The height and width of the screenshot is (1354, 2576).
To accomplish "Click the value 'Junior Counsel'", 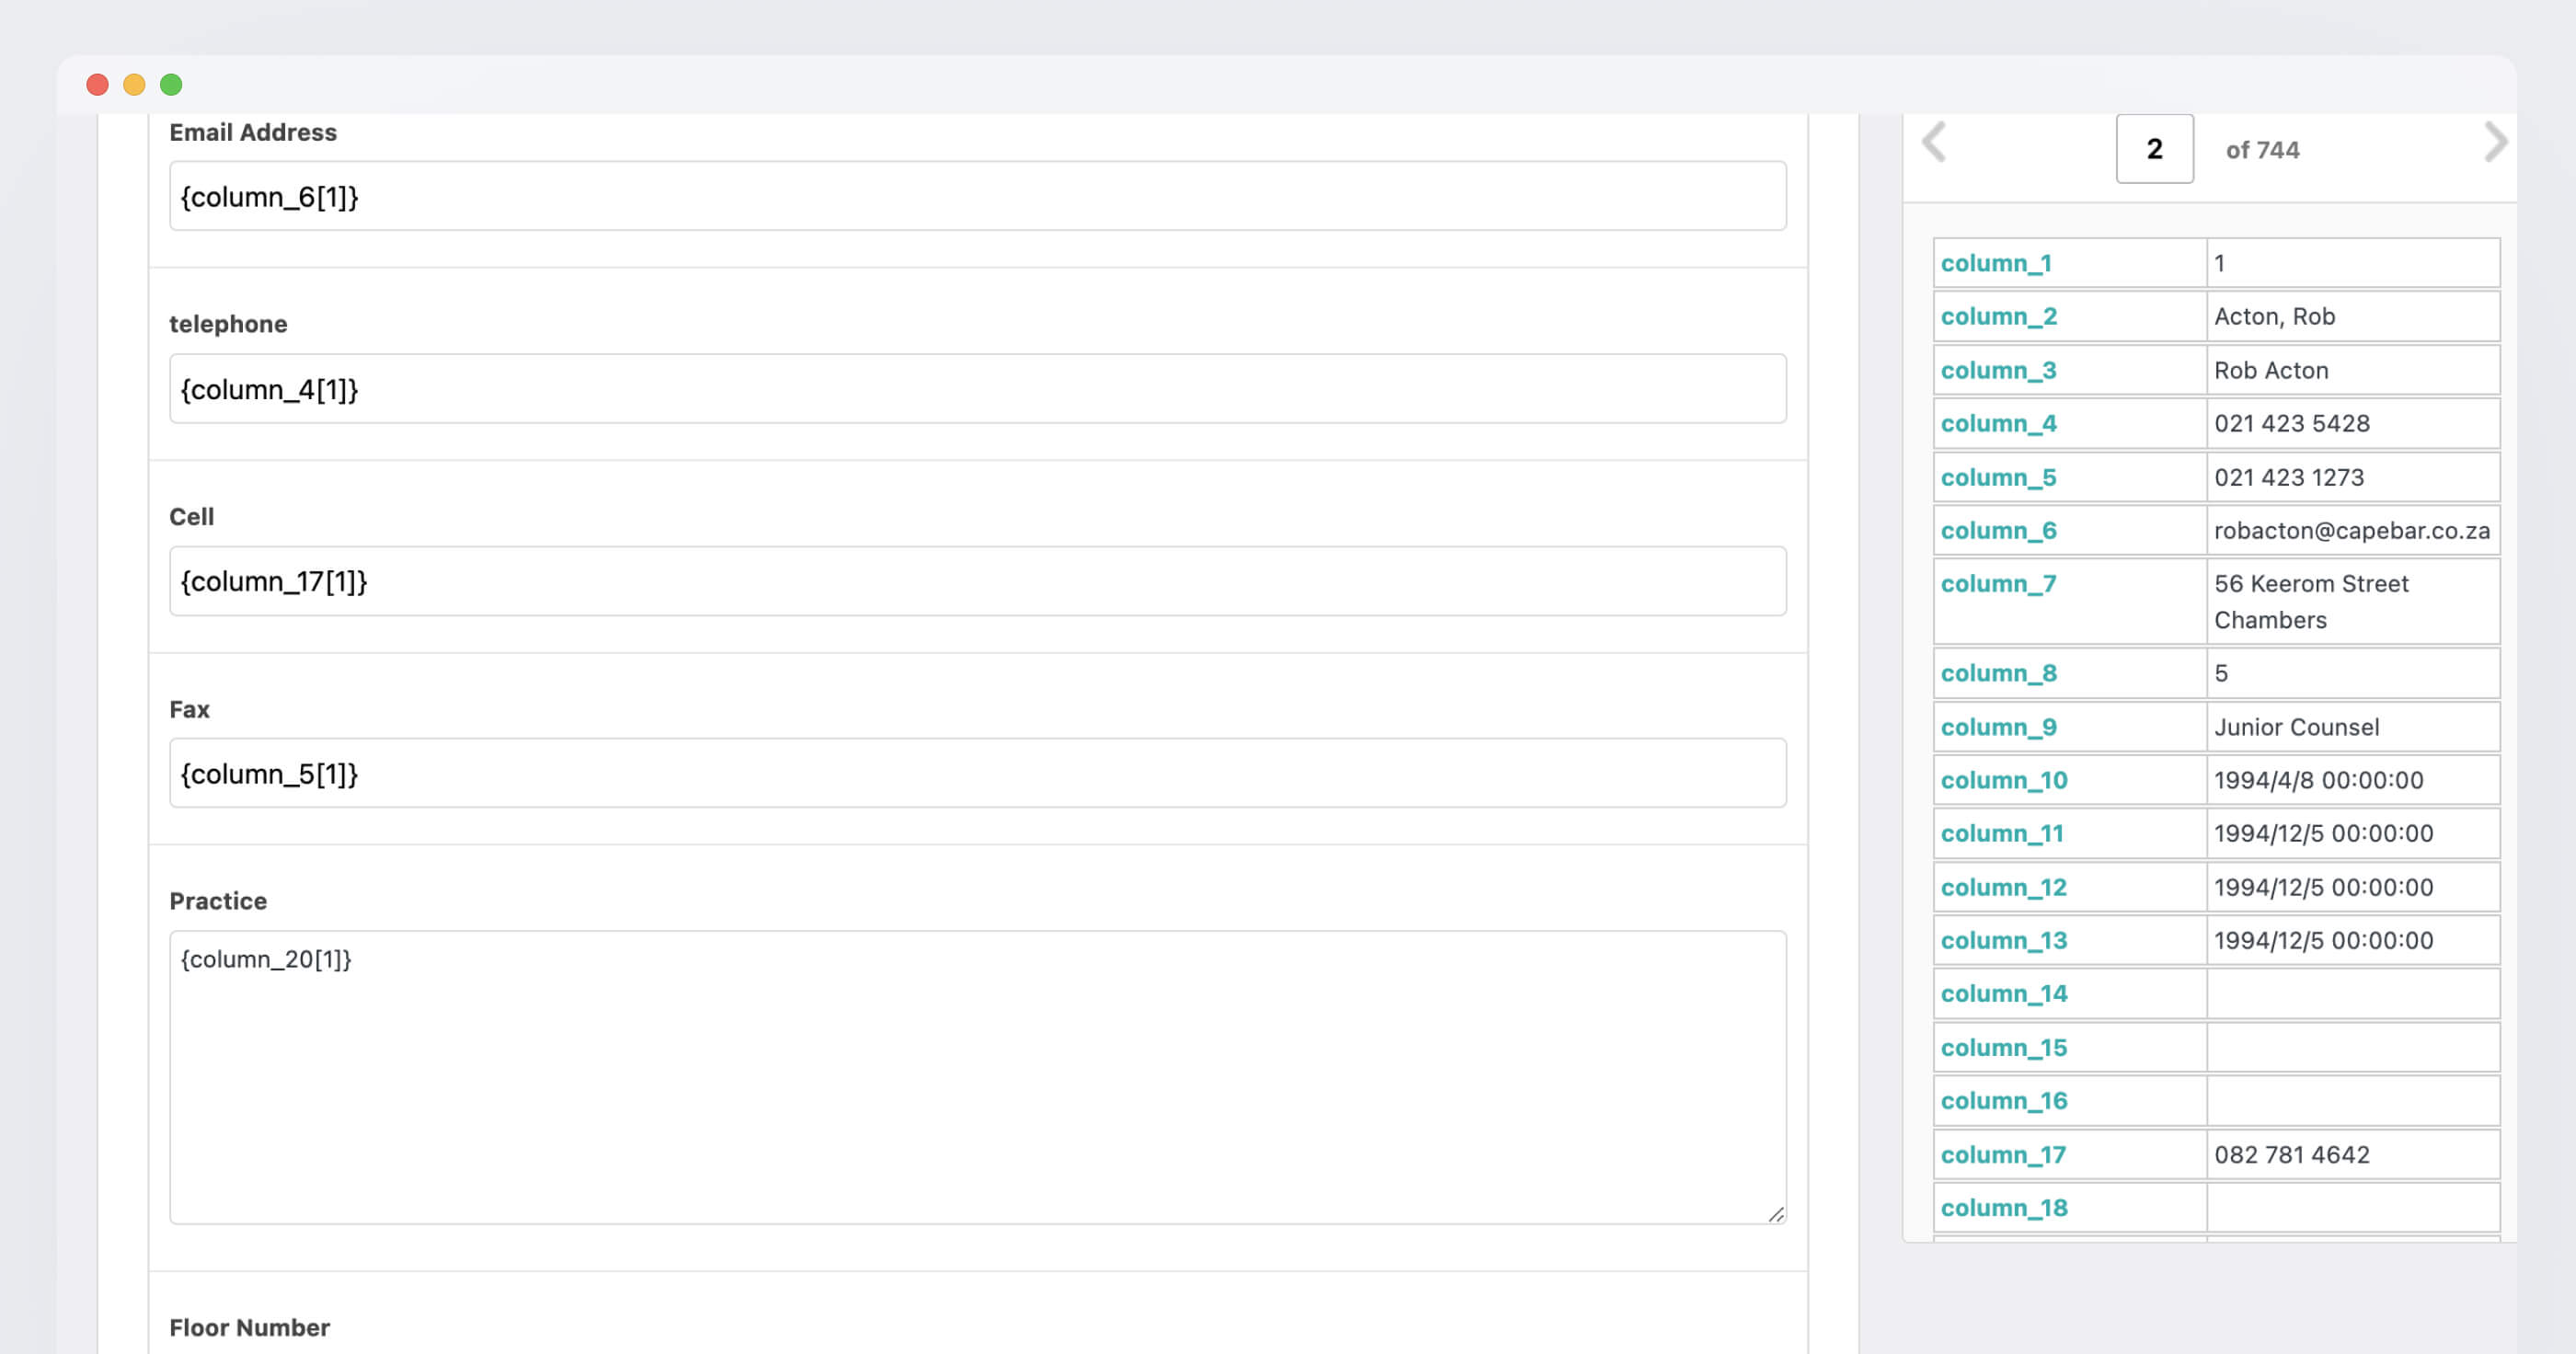I will [2296, 727].
